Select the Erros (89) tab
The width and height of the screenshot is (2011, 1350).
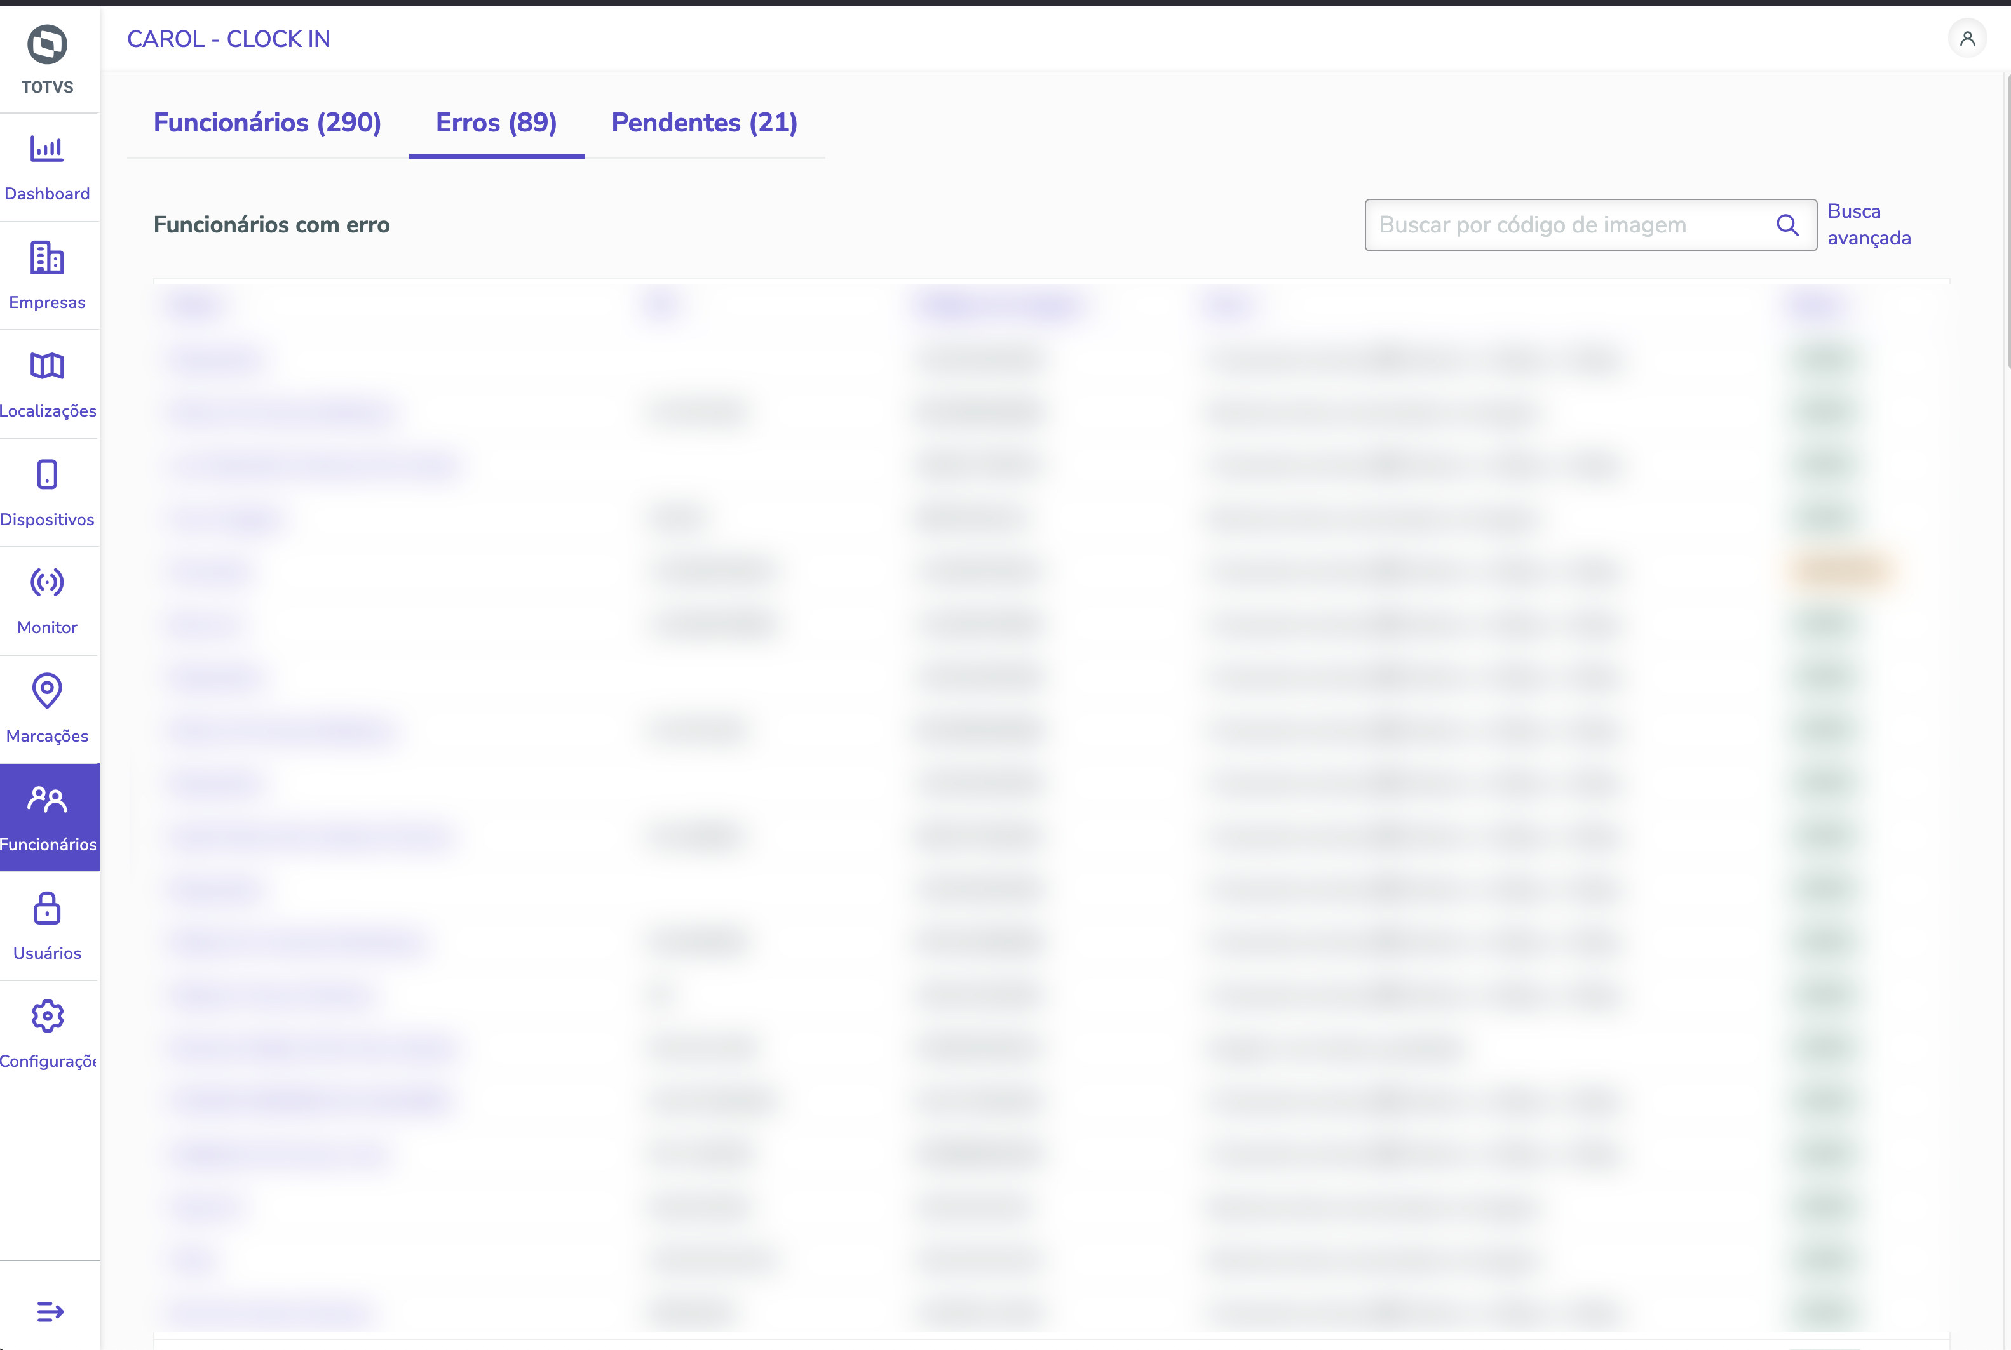[x=496, y=123]
